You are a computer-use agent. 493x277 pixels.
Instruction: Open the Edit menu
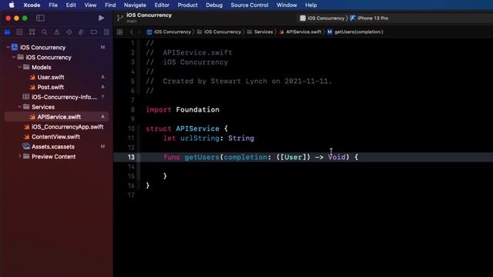(71, 5)
